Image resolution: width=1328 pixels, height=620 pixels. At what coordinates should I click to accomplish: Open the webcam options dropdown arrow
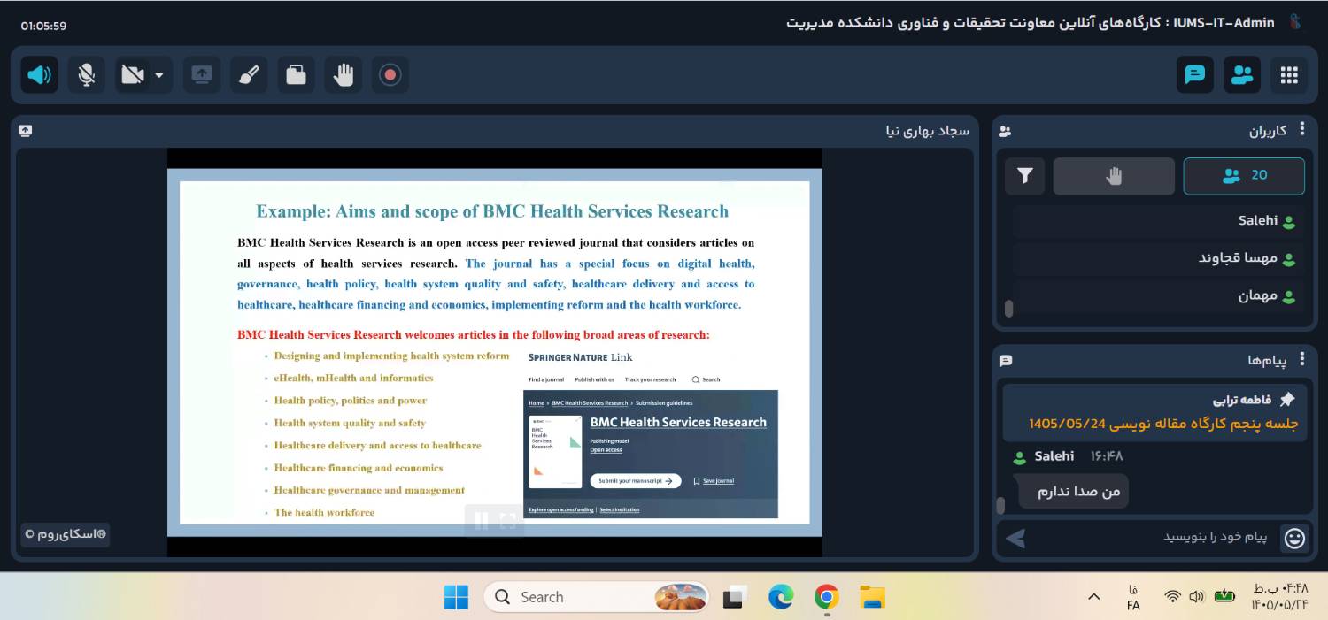point(159,75)
